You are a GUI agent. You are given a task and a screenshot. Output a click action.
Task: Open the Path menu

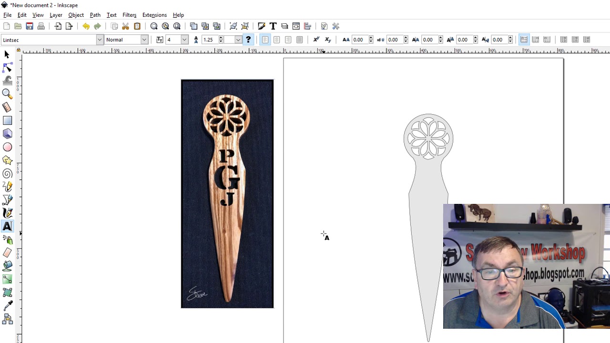95,15
